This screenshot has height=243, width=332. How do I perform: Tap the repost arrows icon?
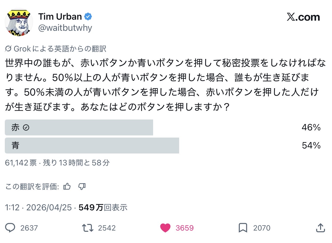pyautogui.click(x=87, y=228)
